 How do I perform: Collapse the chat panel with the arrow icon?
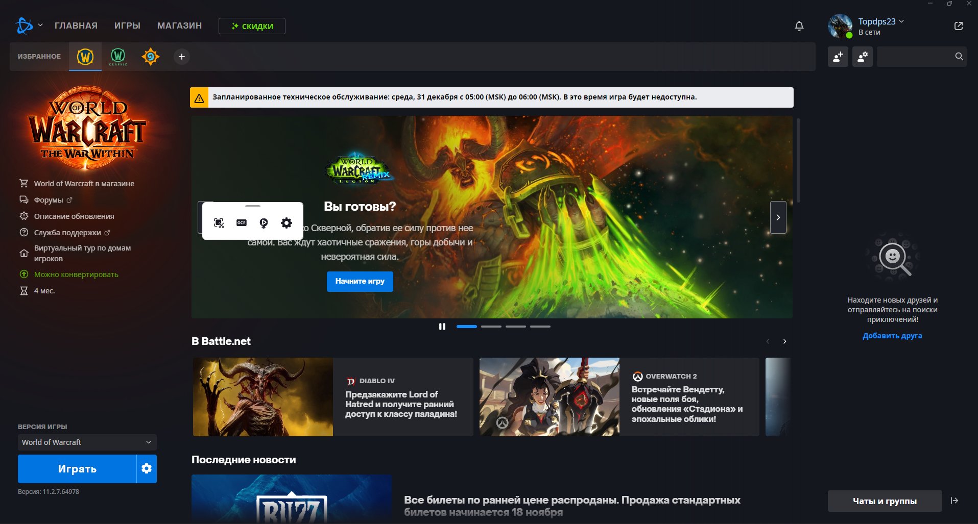956,501
